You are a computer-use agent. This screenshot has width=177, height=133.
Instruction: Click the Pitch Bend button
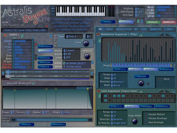(x=45, y=47)
